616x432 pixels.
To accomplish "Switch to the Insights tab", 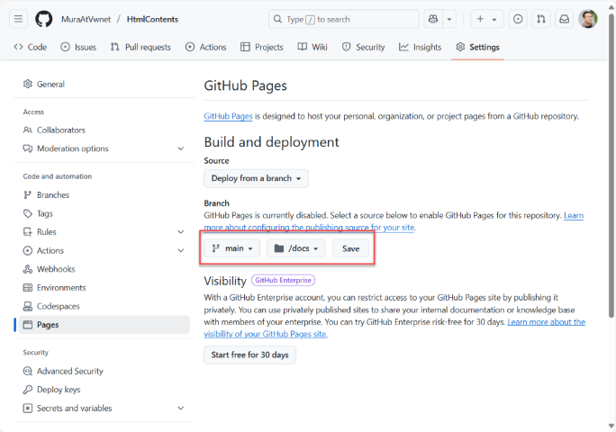I will [x=420, y=47].
